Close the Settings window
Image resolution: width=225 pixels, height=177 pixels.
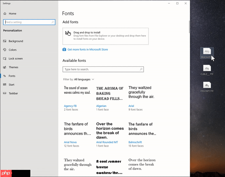[x=186, y=3]
